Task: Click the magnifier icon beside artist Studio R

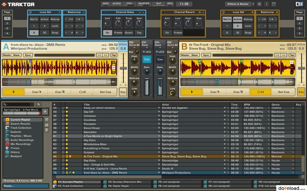Action: coord(228,169)
